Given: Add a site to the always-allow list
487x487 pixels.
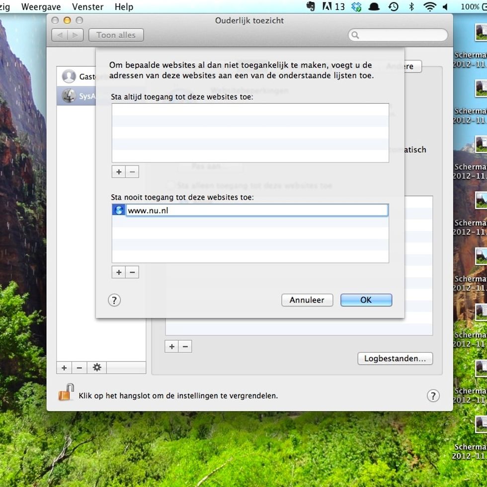Looking at the screenshot, I should [119, 172].
